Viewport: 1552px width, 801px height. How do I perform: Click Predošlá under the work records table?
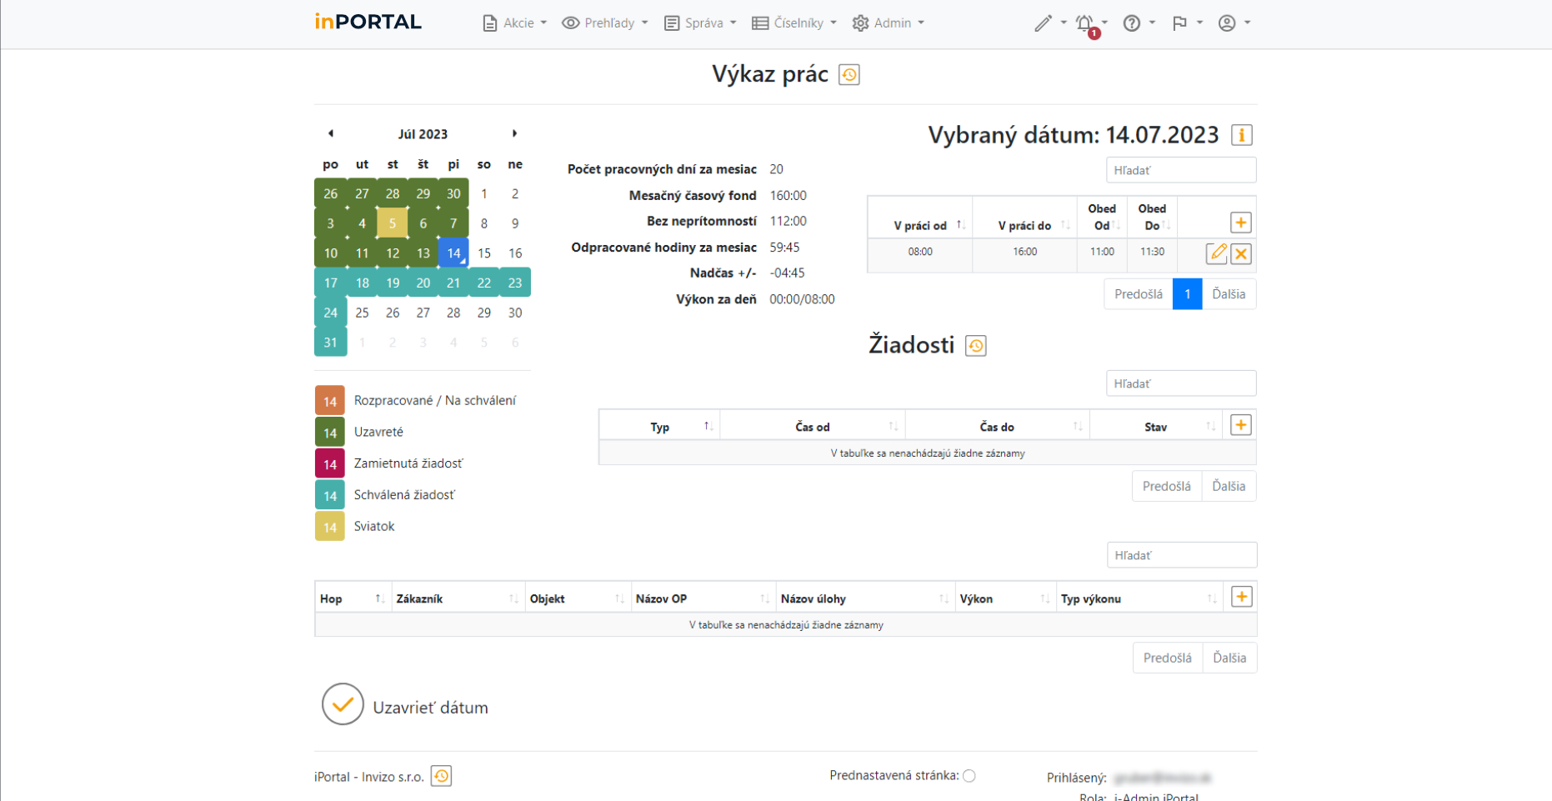(1168, 658)
